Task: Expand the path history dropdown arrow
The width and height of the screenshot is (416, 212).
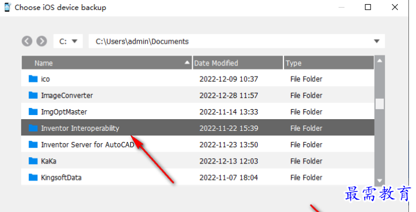Action: point(376,41)
